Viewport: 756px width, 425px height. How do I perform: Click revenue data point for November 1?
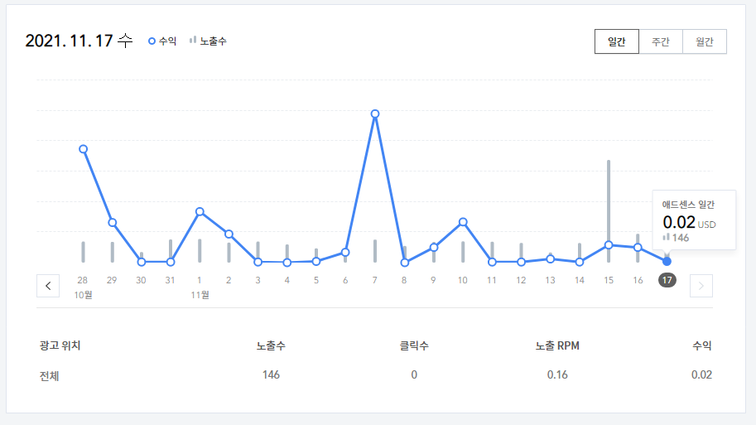tap(200, 211)
